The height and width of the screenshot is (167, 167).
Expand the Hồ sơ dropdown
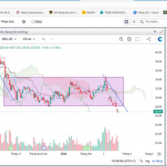tap(29, 39)
